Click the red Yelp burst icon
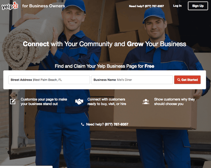The image size is (211, 168). (16, 5)
